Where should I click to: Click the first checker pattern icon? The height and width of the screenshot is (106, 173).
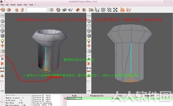[x=91, y=10]
